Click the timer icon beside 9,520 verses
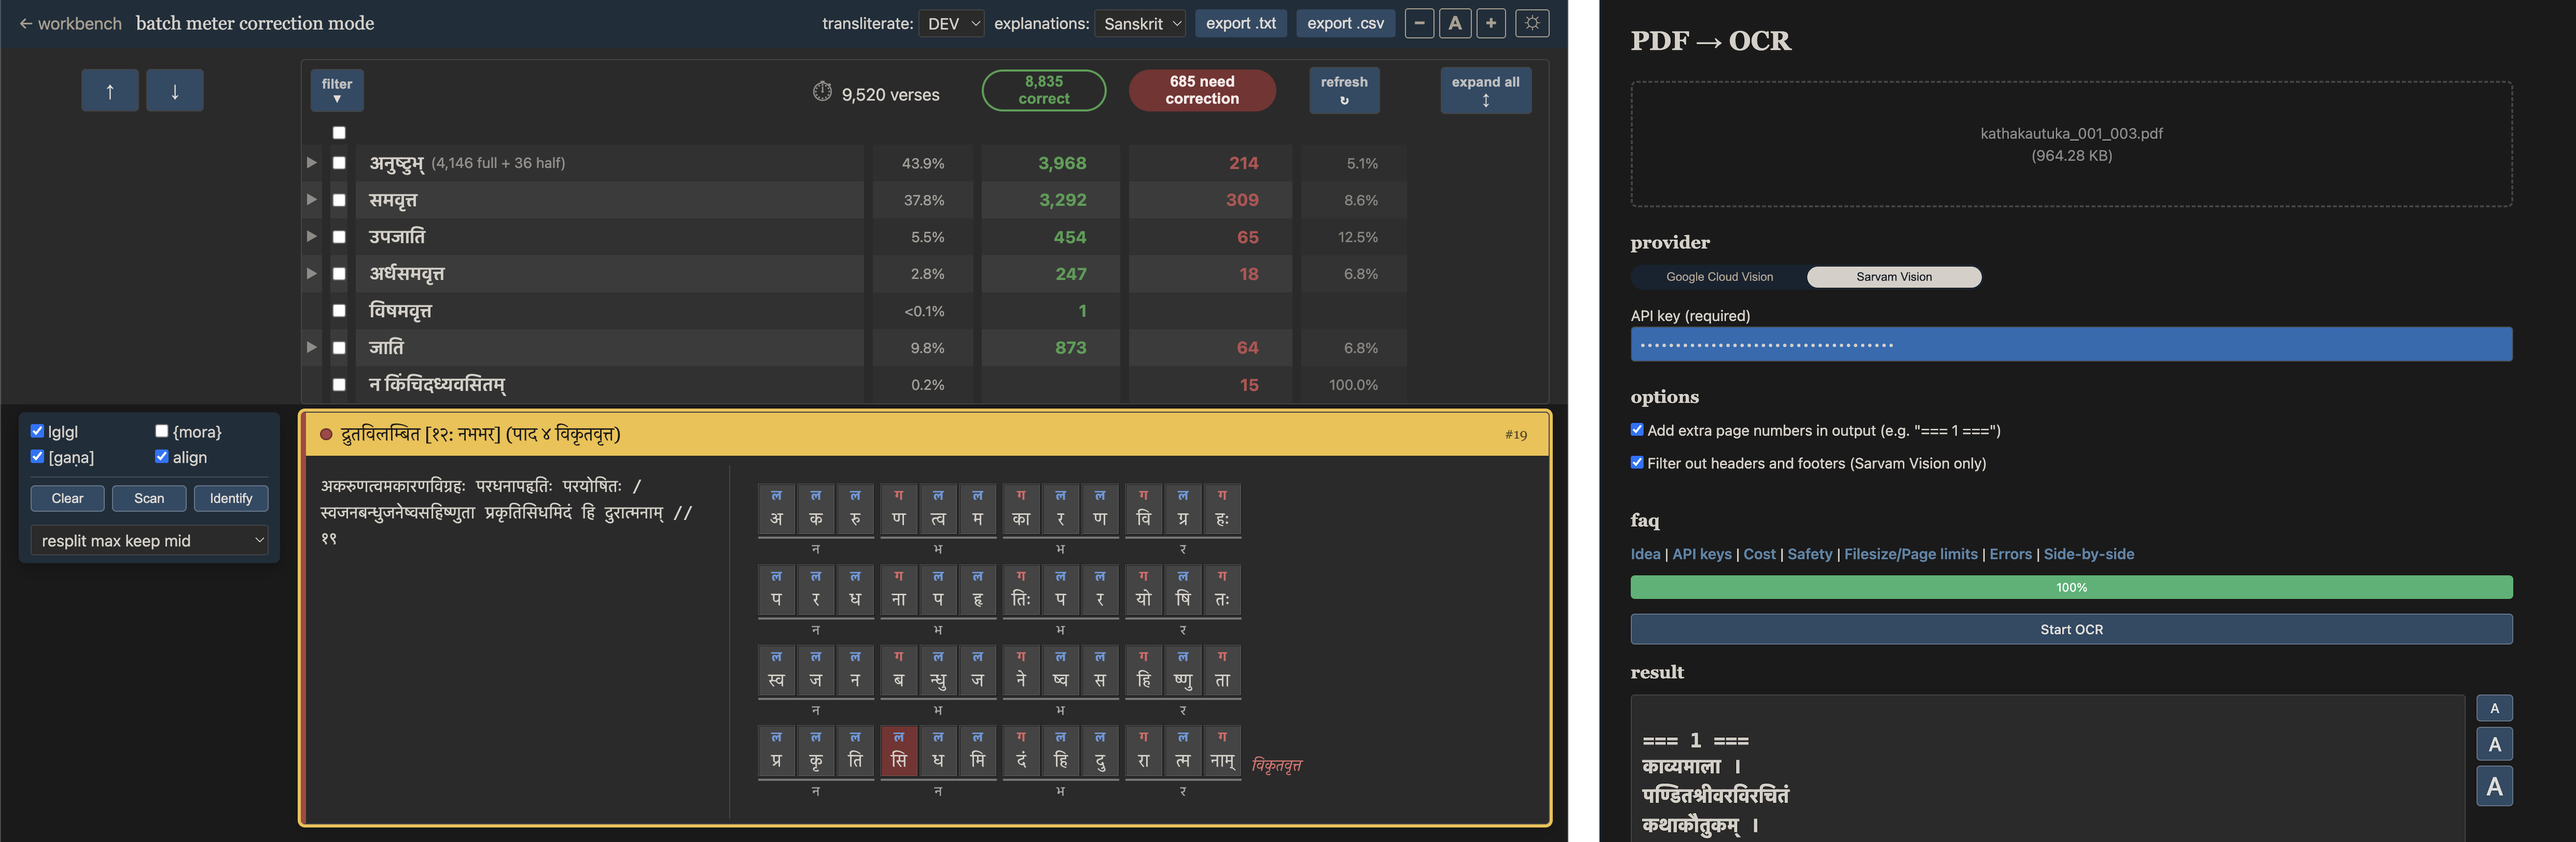The height and width of the screenshot is (842, 2576). [x=822, y=92]
